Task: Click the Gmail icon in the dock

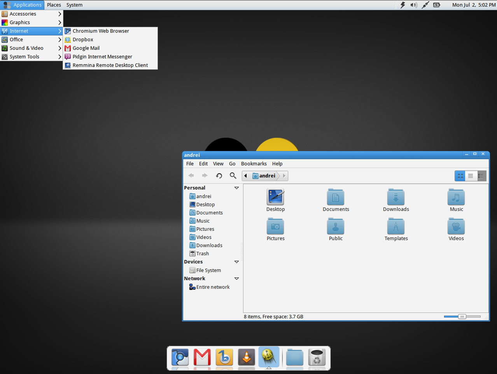Action: pyautogui.click(x=202, y=357)
